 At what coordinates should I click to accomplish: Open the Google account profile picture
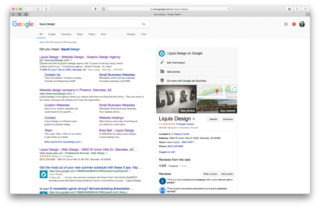pyautogui.click(x=302, y=24)
